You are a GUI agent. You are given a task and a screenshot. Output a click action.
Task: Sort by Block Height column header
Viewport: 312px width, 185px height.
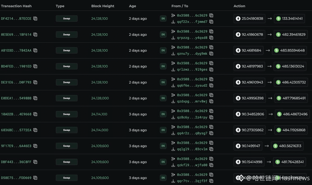click(103, 6)
